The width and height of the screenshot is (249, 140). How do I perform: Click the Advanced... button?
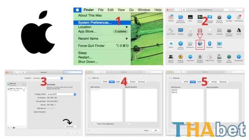pos(71,127)
